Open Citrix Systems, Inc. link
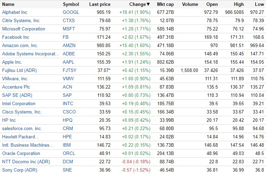This screenshot has height=174, width=266. [x=21, y=21]
